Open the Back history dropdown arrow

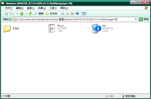(17, 14)
